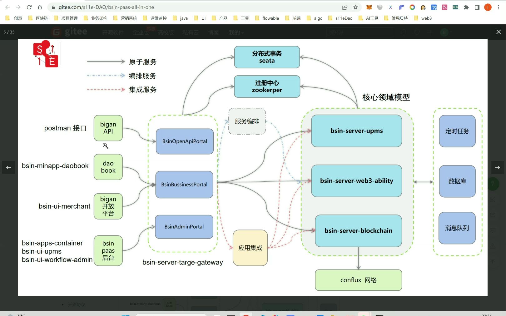
Task: Open the 营销系统 bookmark folder
Action: pos(125,18)
